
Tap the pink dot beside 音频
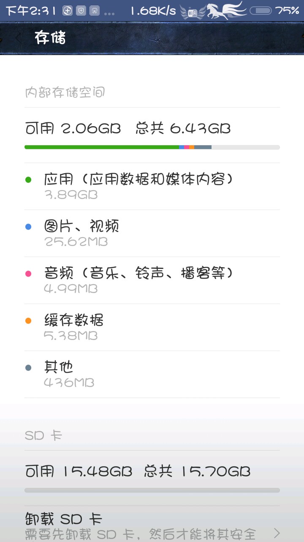click(x=28, y=274)
